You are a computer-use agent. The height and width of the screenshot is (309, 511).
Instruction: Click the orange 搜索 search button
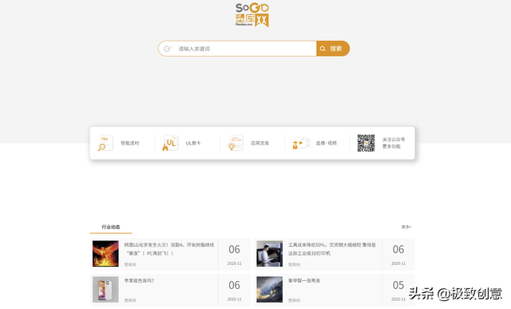333,49
